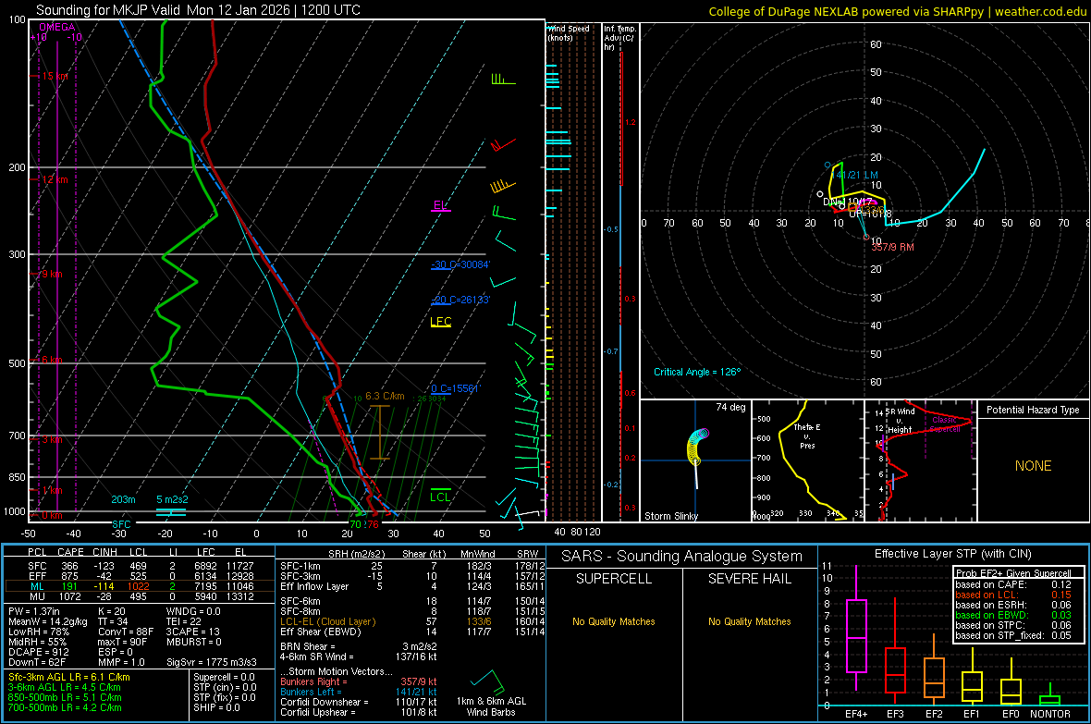The height and width of the screenshot is (724, 1091).
Task: Click the Storm Slinky circles graphic
Action: click(x=696, y=448)
